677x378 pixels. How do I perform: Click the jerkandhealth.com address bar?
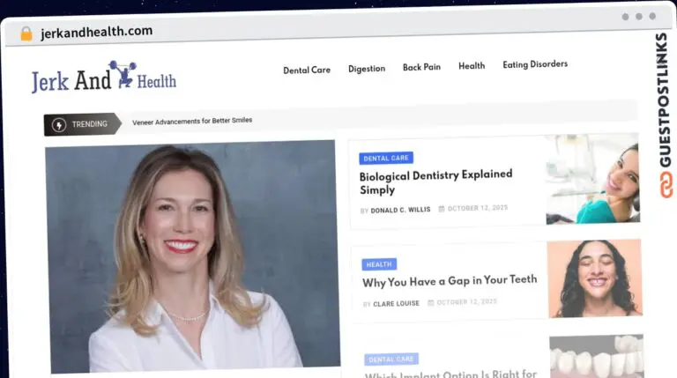(x=264, y=33)
